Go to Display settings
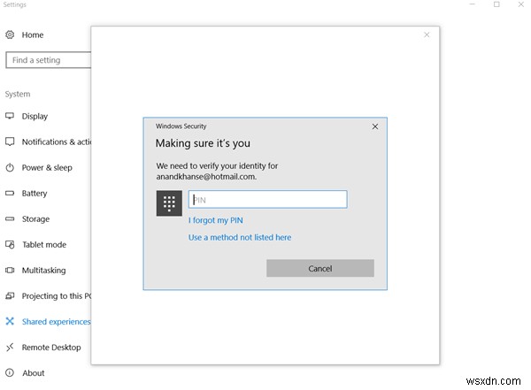The width and height of the screenshot is (531, 390). (x=35, y=116)
